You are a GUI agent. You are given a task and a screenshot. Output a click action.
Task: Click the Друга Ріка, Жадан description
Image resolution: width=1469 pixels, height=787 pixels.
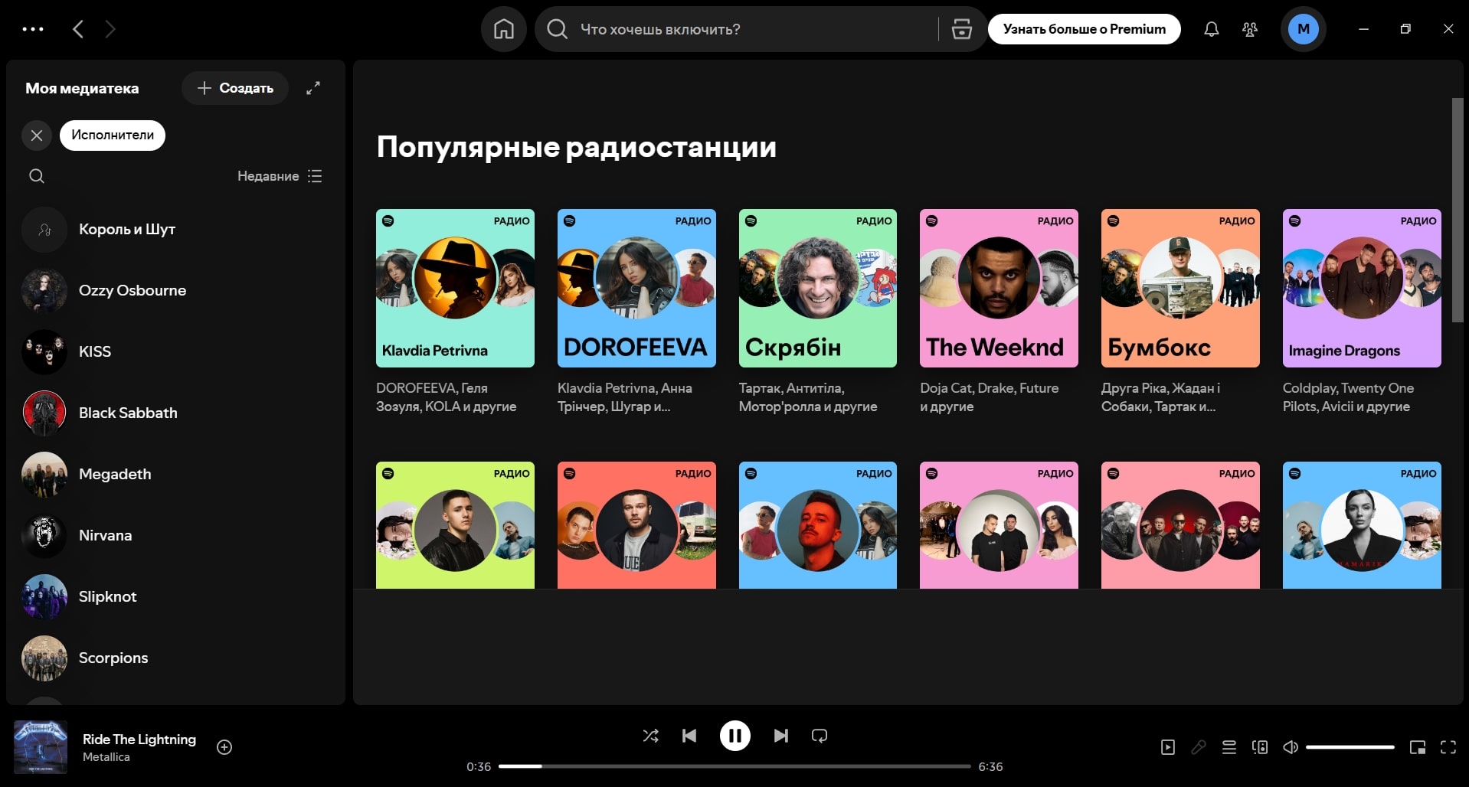pos(1161,397)
